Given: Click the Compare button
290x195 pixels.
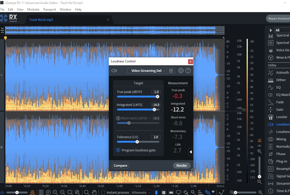Looking at the screenshot, I should 120,165.
